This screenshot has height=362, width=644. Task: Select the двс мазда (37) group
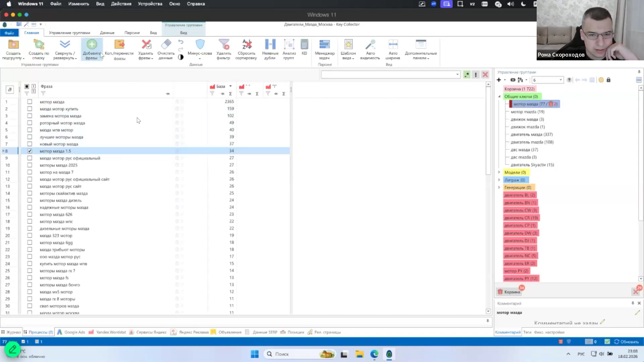524,149
